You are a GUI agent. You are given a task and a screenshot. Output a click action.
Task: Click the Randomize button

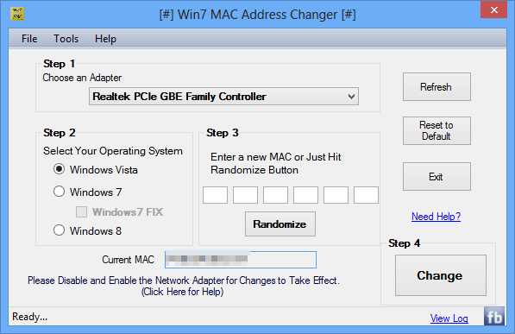coord(279,224)
